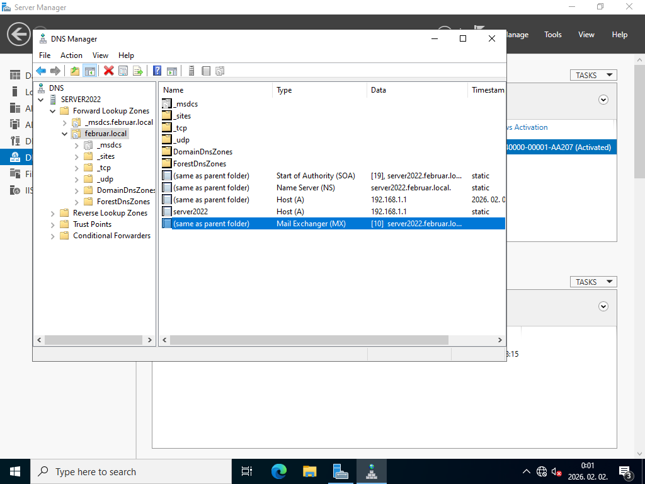The height and width of the screenshot is (484, 645).
Task: Click the red Delete X toolbar icon
Action: tap(109, 71)
